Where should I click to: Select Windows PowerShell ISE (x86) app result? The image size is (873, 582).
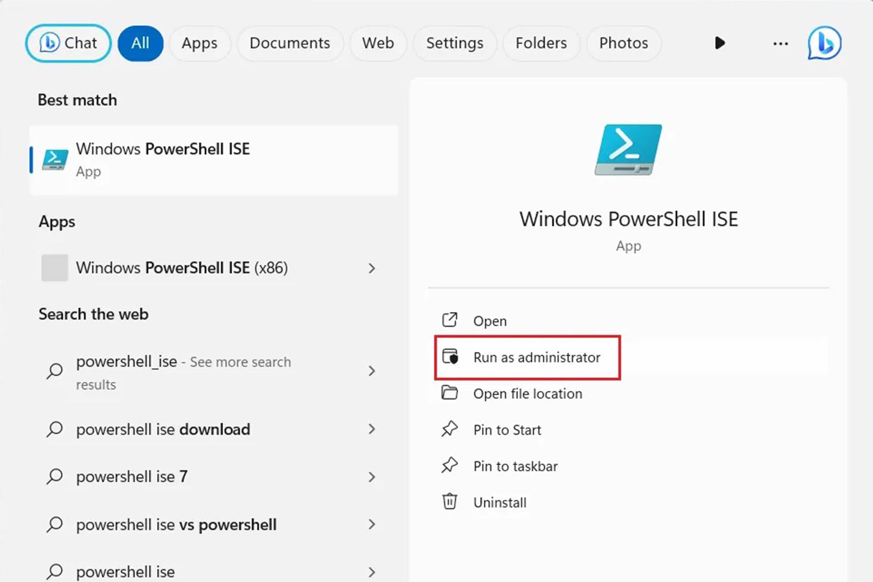(x=214, y=268)
